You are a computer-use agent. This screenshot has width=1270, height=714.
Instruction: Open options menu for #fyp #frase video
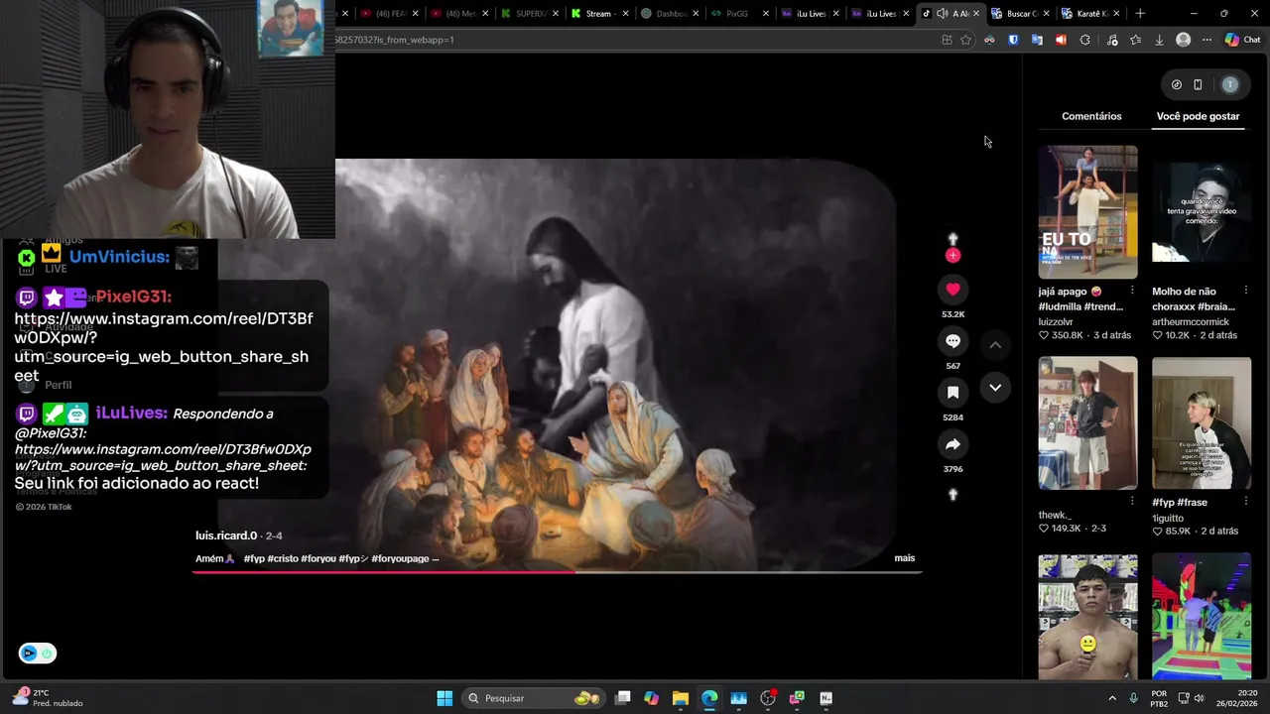[x=1246, y=502]
